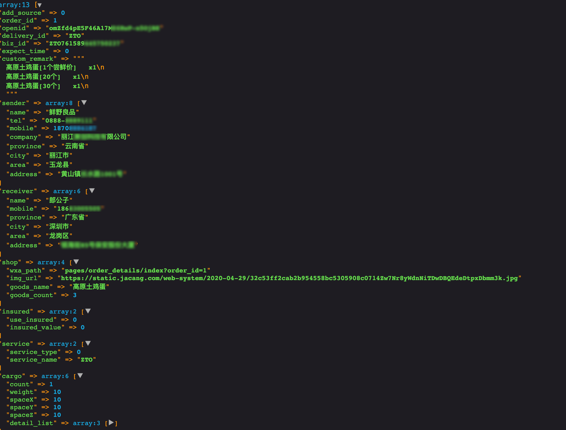
Task: Click the goods_count value 3
Action: [x=75, y=295]
